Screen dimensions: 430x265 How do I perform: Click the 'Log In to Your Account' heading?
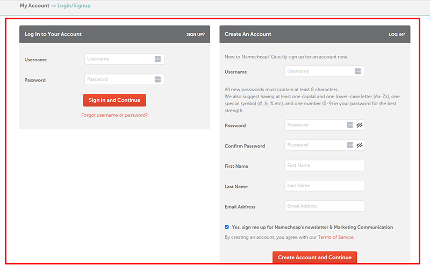click(x=53, y=34)
